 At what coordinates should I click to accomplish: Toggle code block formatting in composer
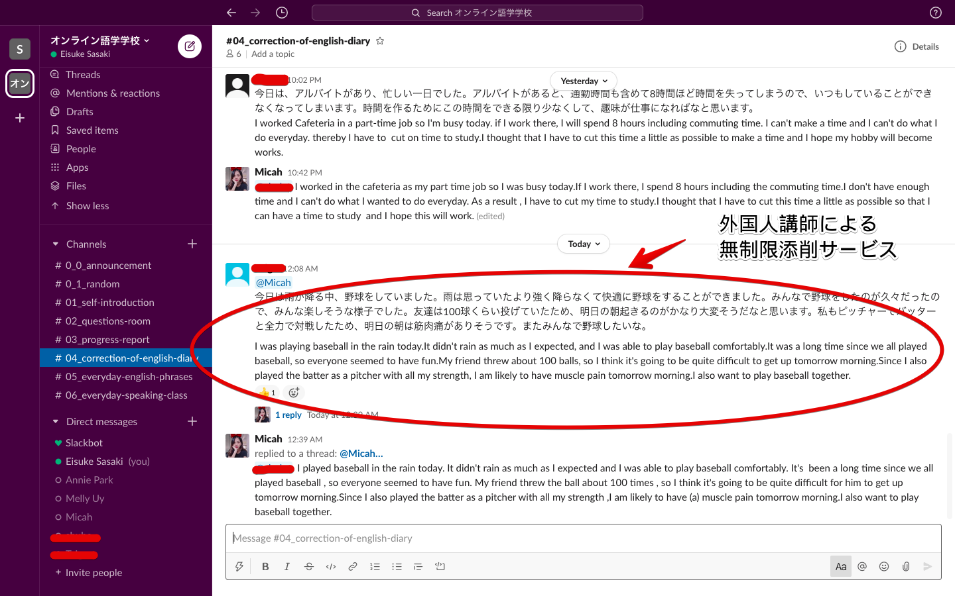pos(440,566)
